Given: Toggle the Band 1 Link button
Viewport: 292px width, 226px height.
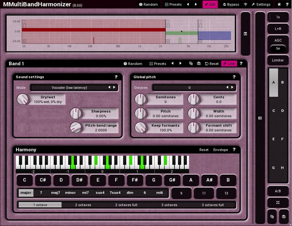Looking at the screenshot, I should pos(229,64).
